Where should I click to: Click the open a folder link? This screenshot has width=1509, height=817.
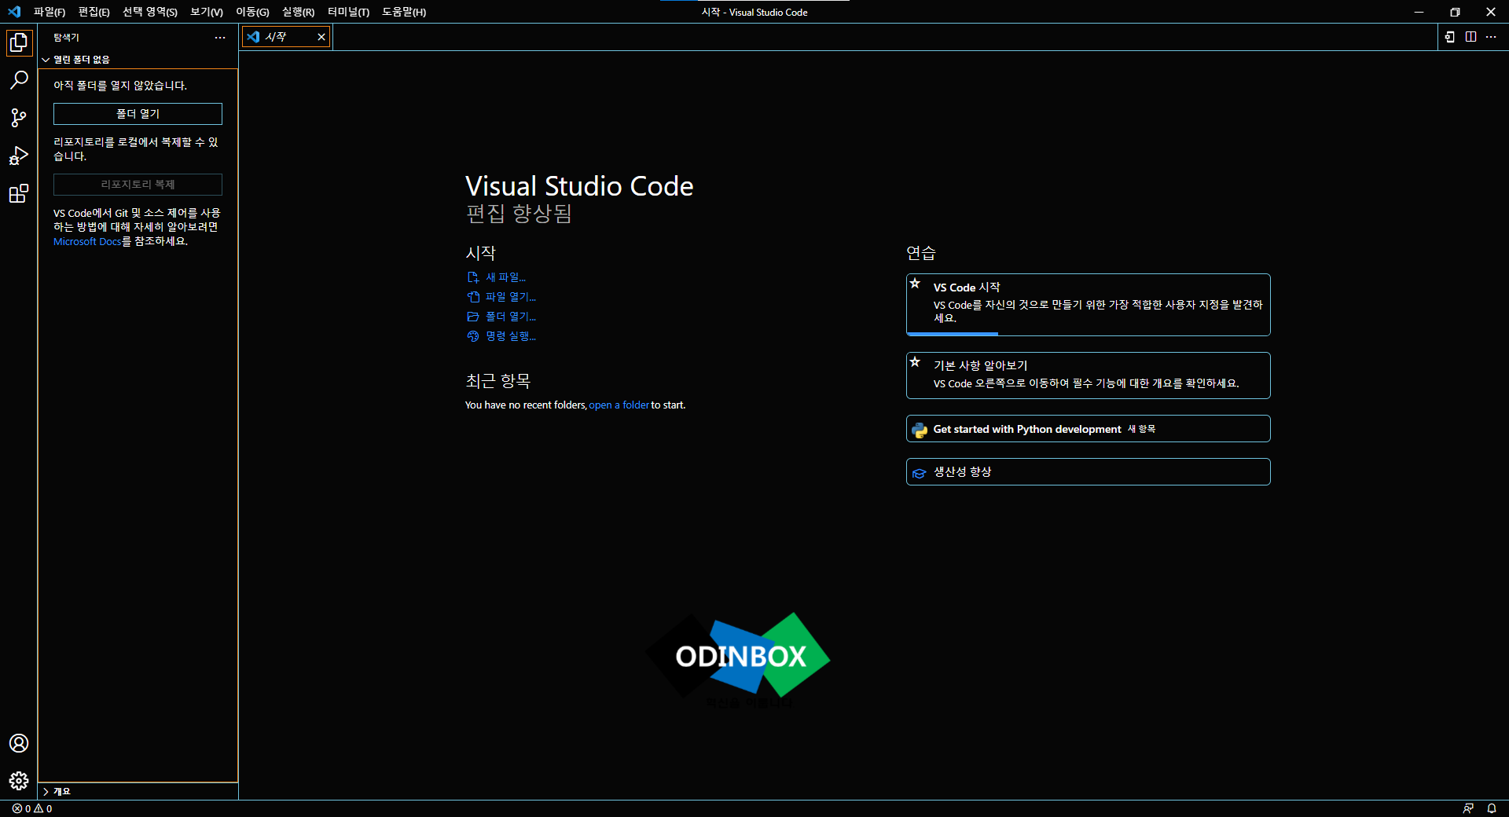pyautogui.click(x=619, y=405)
